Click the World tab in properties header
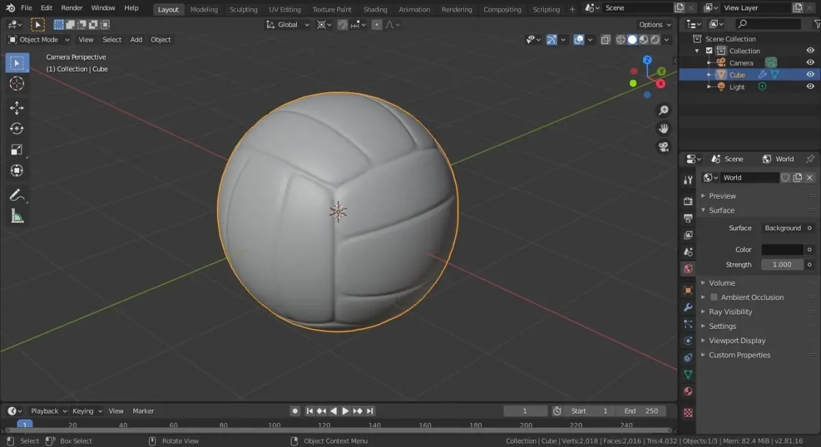821x447 pixels. click(x=778, y=159)
